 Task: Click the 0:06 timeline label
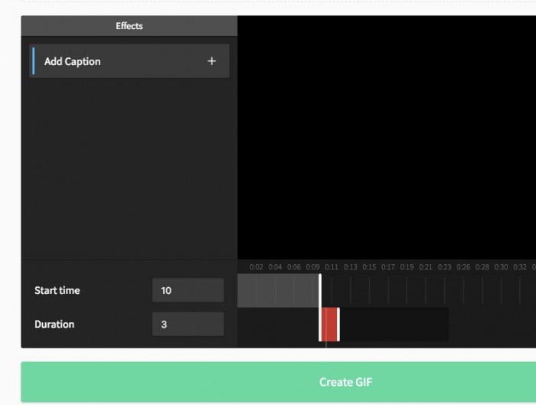(294, 267)
